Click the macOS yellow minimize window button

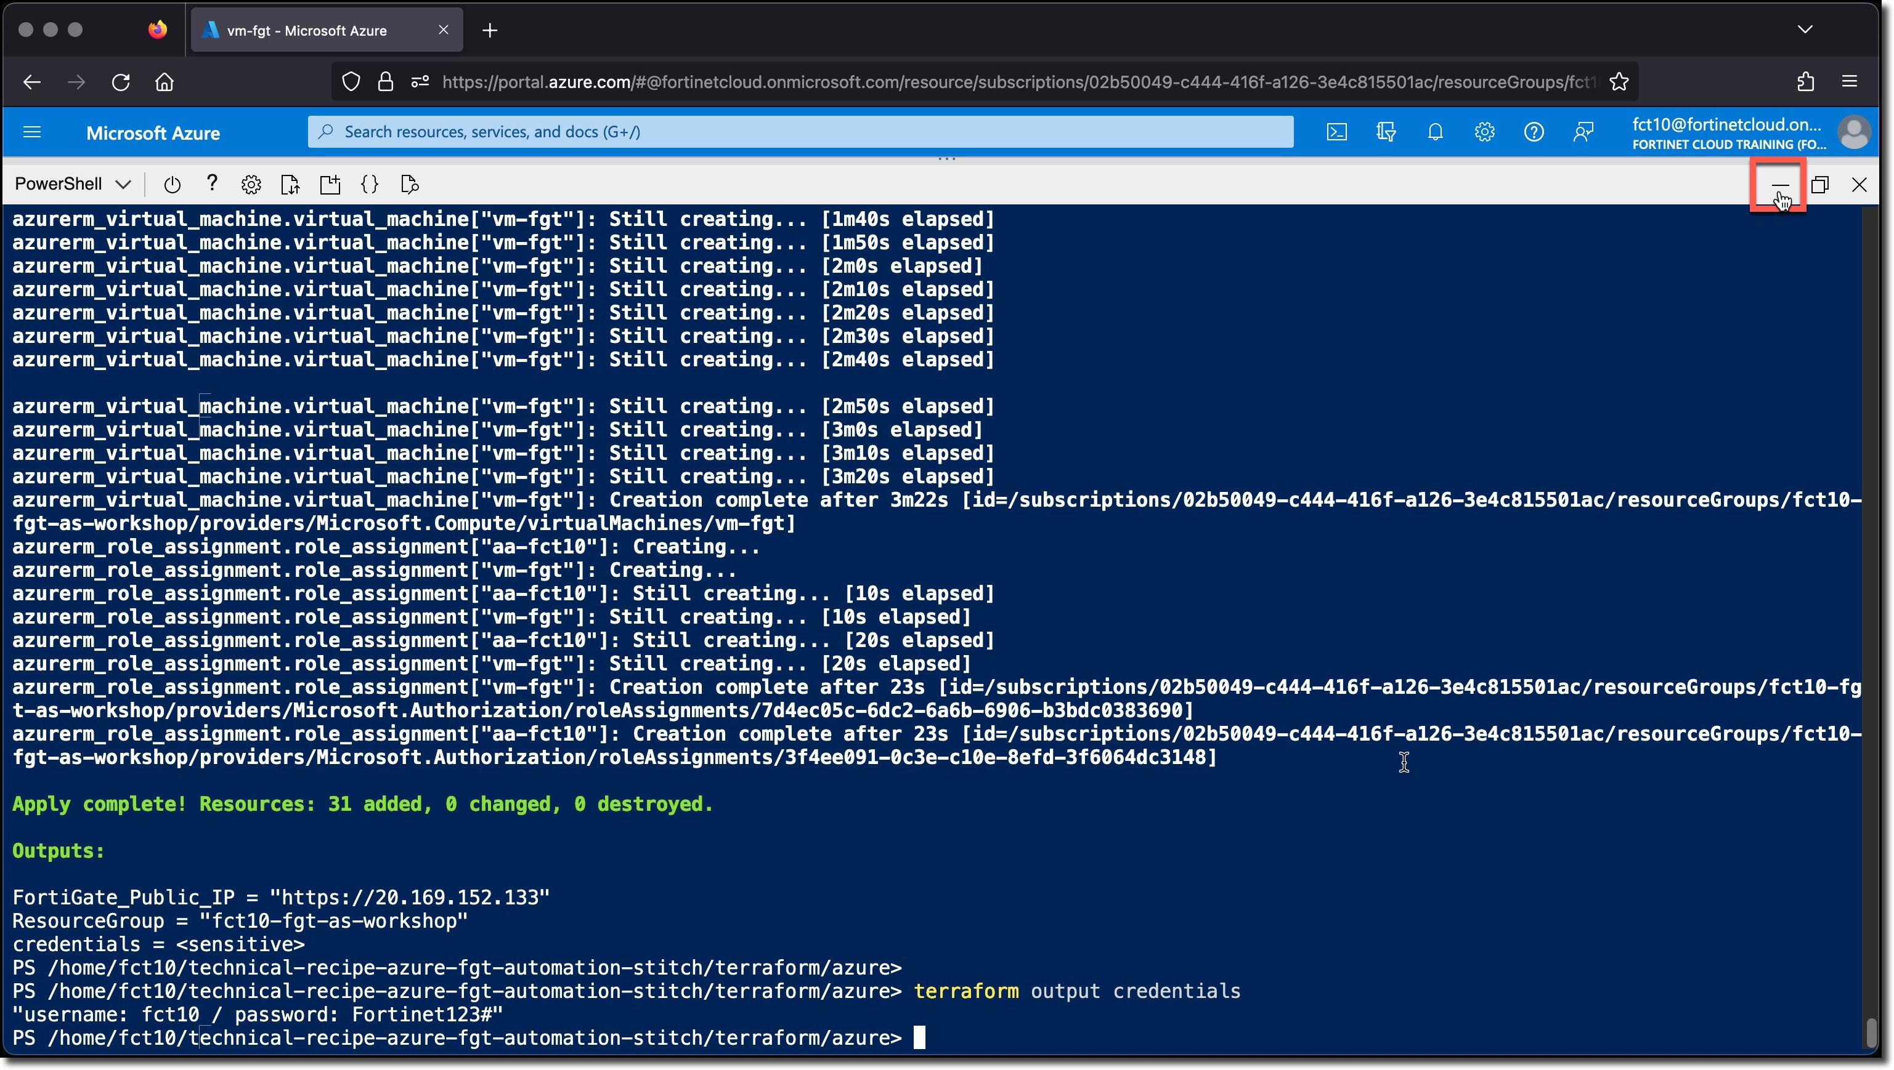[50, 30]
